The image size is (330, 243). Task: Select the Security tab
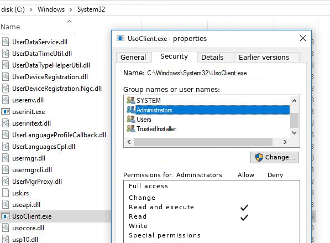pyautogui.click(x=174, y=56)
